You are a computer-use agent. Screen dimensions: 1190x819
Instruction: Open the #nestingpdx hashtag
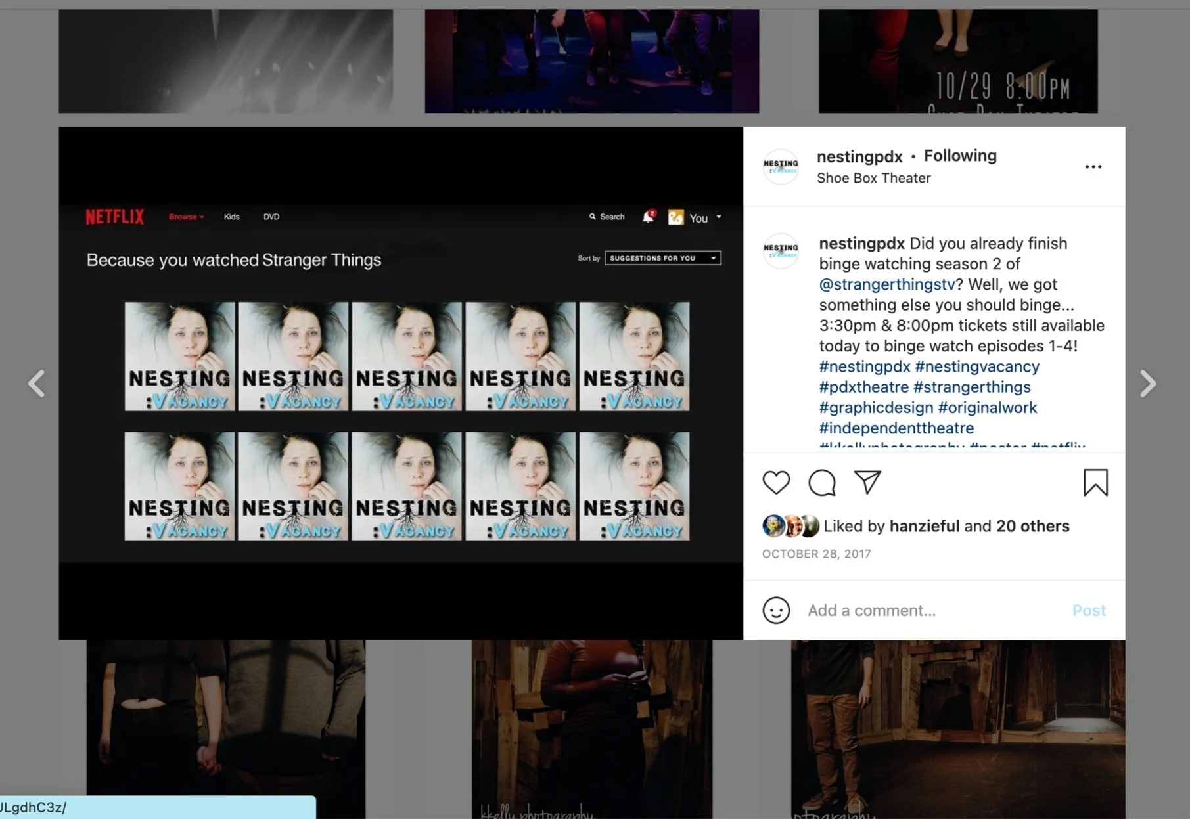tap(864, 366)
